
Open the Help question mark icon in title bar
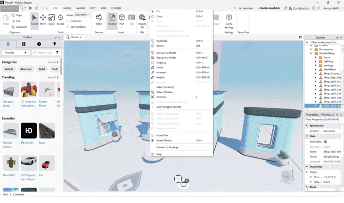314,8
